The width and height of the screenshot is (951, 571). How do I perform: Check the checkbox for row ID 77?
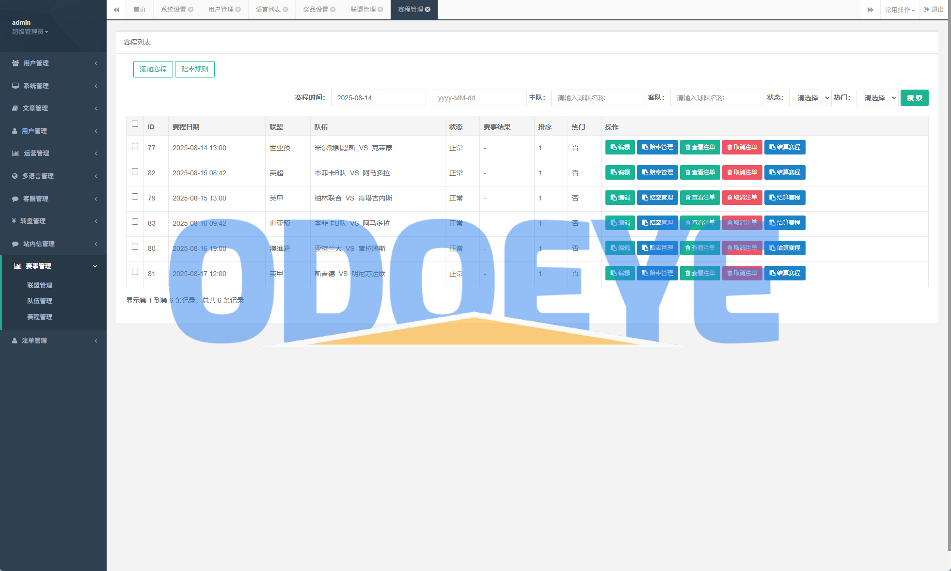[135, 146]
